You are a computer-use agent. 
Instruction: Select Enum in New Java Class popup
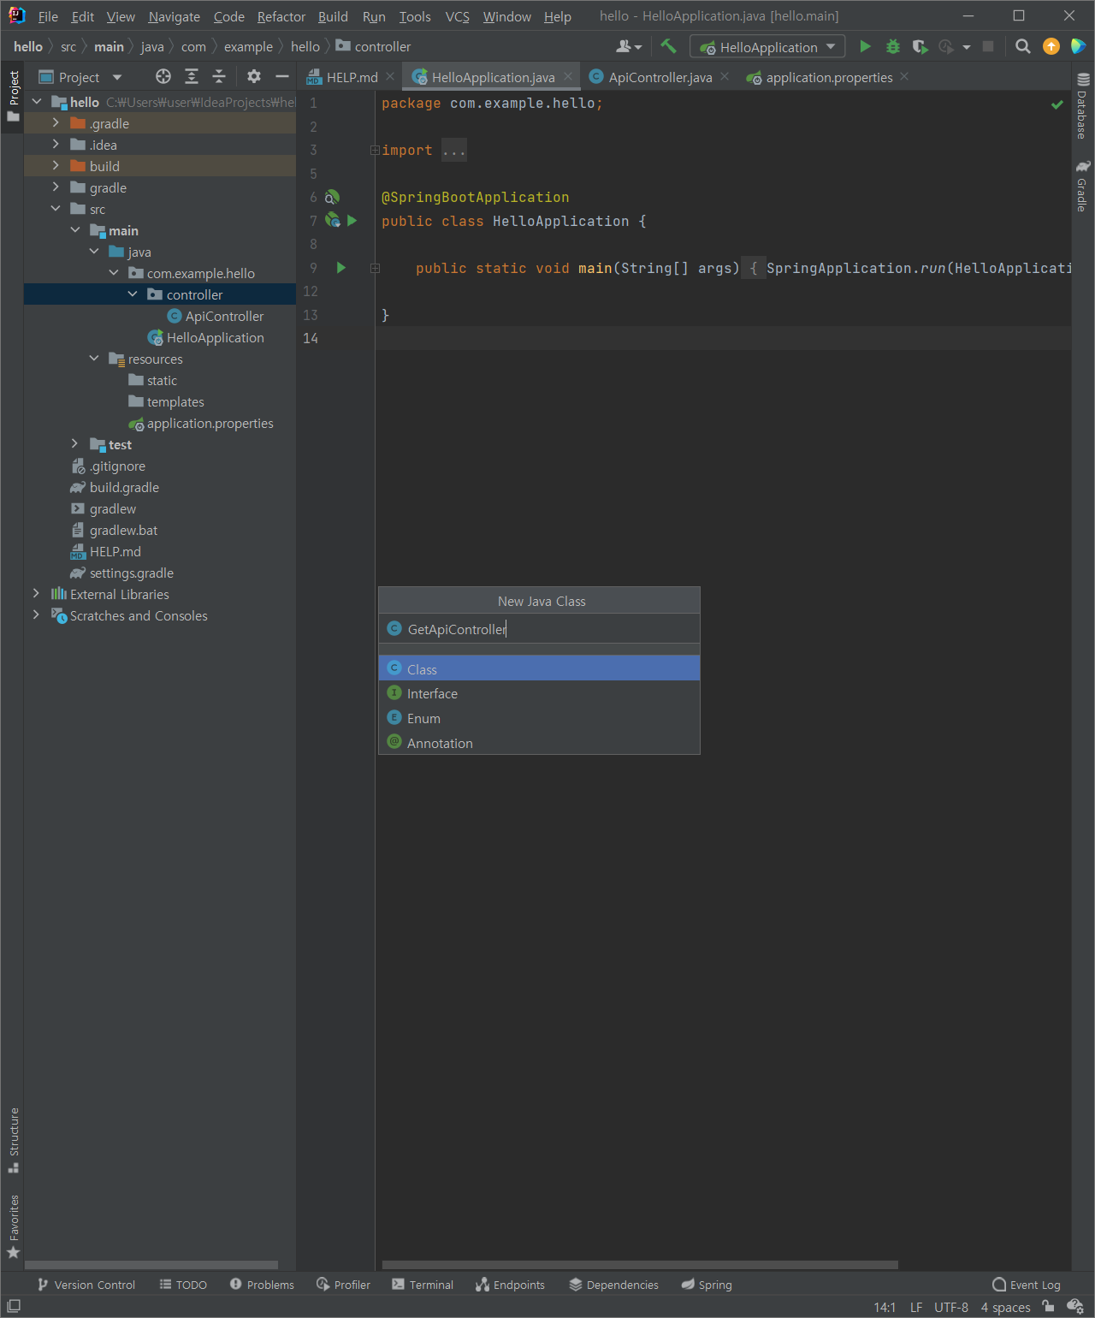click(x=540, y=718)
